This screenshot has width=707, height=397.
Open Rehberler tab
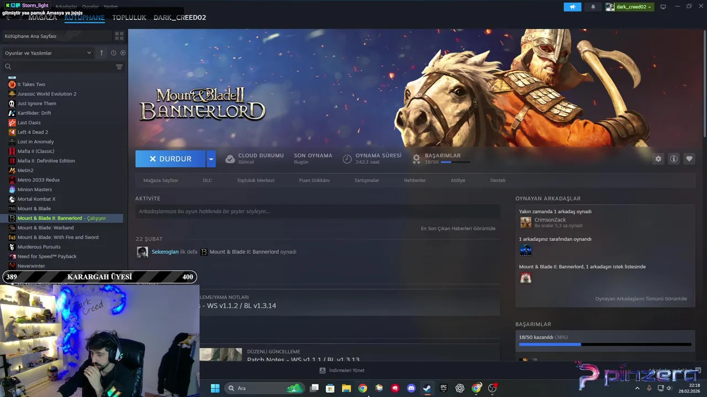pyautogui.click(x=415, y=180)
